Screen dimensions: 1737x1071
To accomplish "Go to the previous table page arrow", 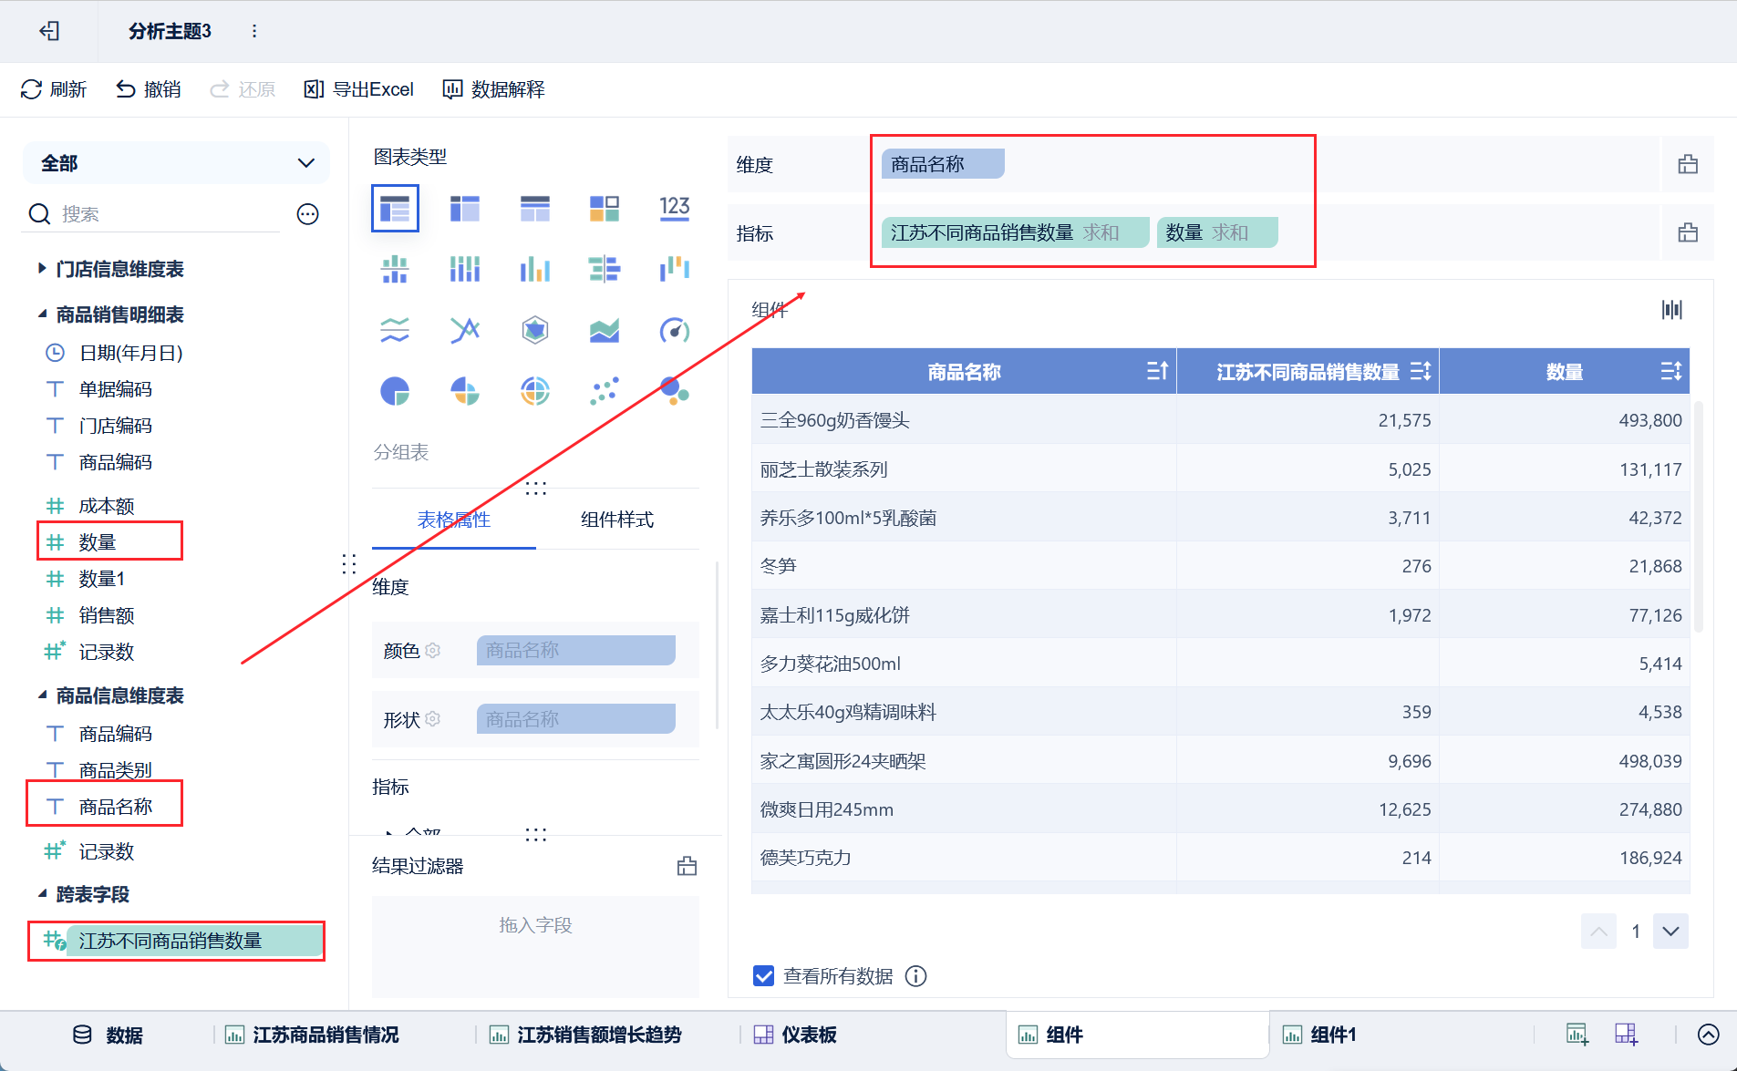I will 1599,931.
